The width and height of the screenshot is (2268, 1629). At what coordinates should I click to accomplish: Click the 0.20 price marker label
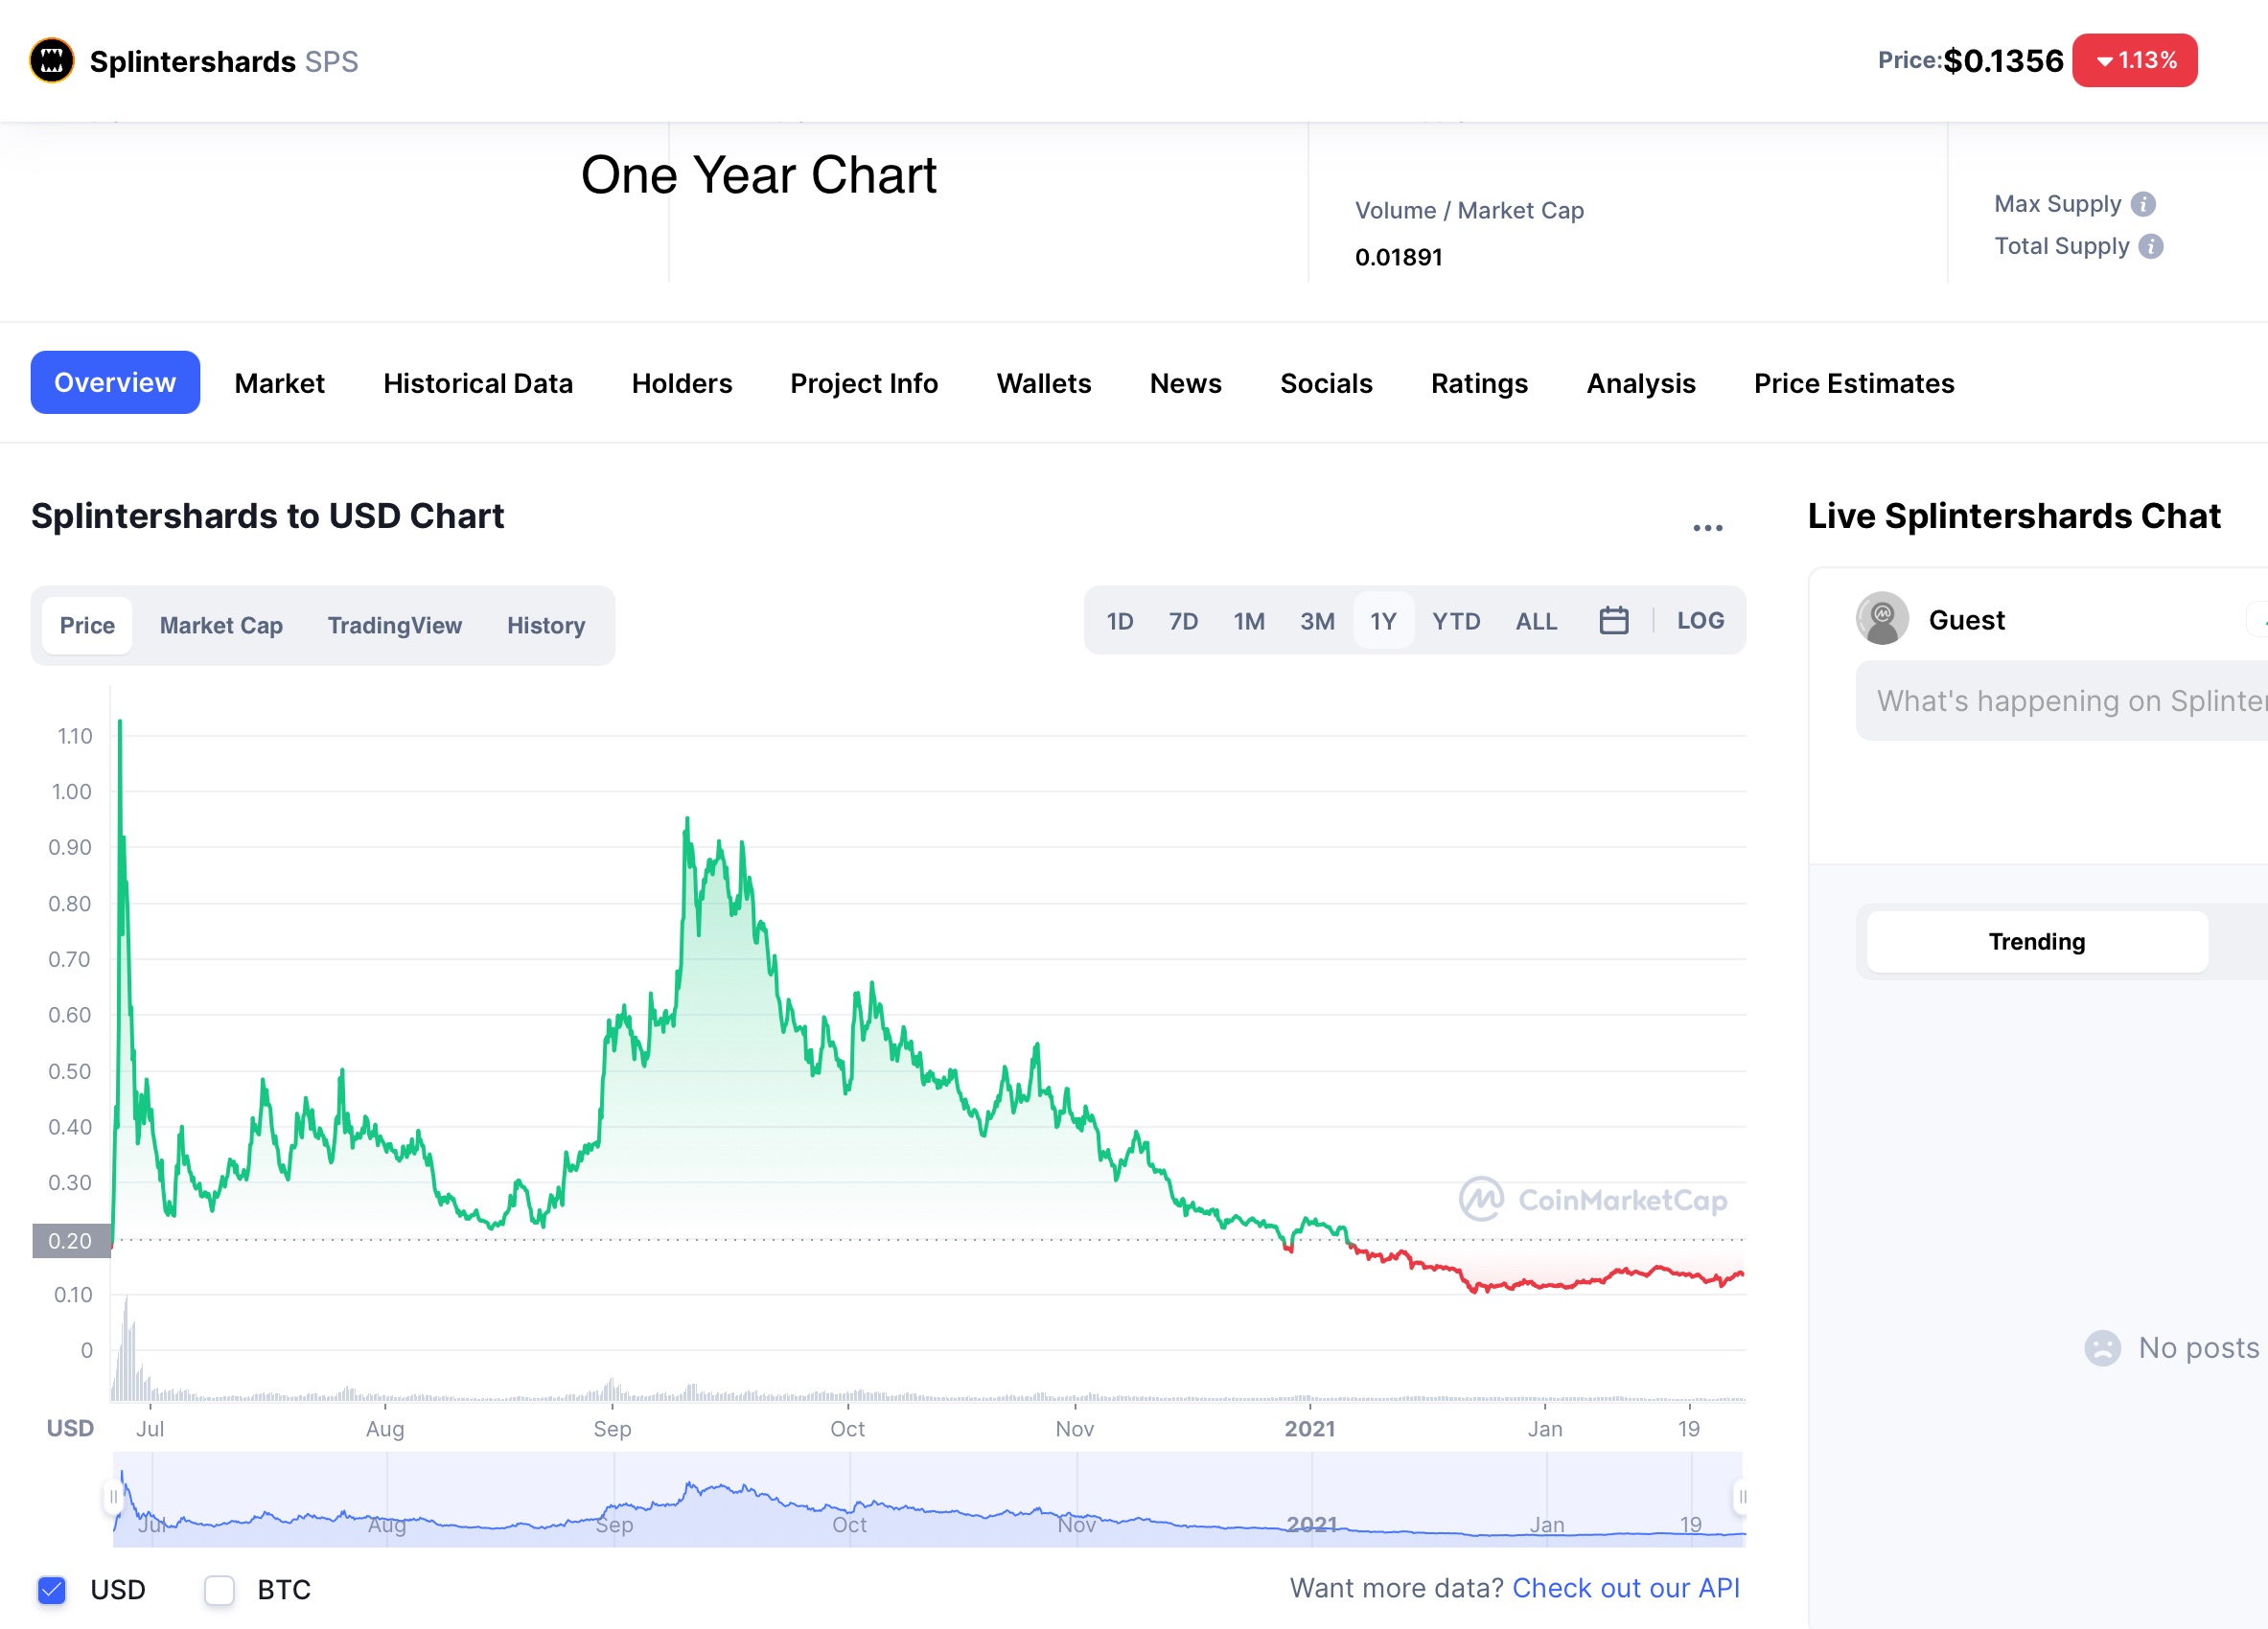tap(70, 1240)
